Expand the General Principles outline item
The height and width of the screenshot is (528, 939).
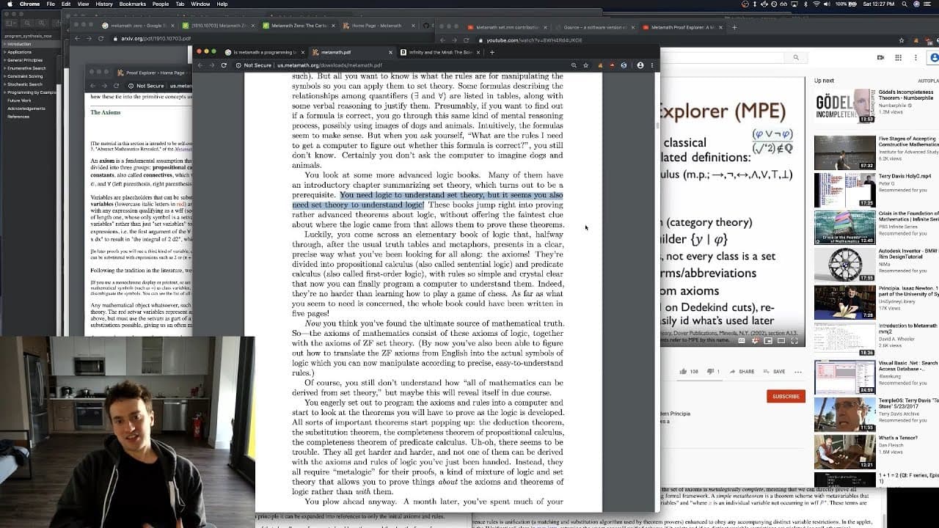tap(4, 60)
